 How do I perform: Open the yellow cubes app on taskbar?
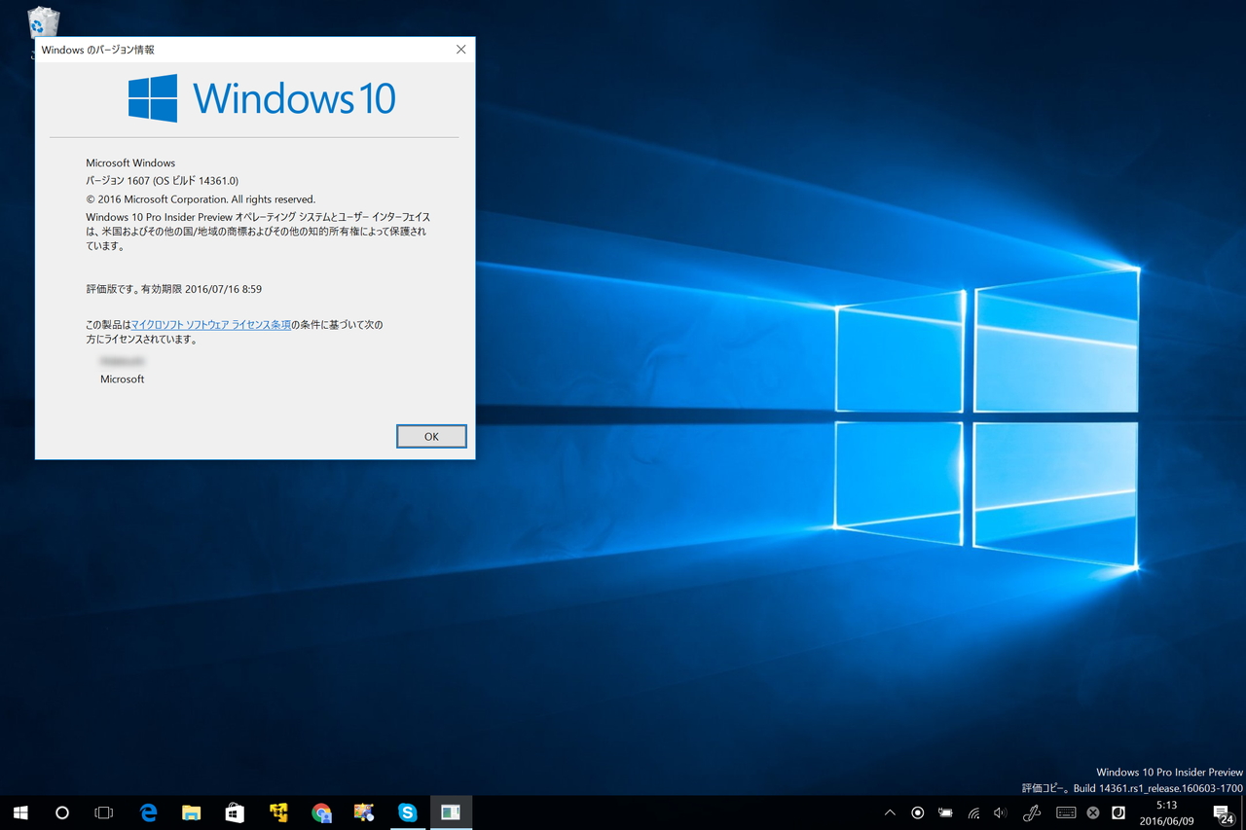coord(278,812)
